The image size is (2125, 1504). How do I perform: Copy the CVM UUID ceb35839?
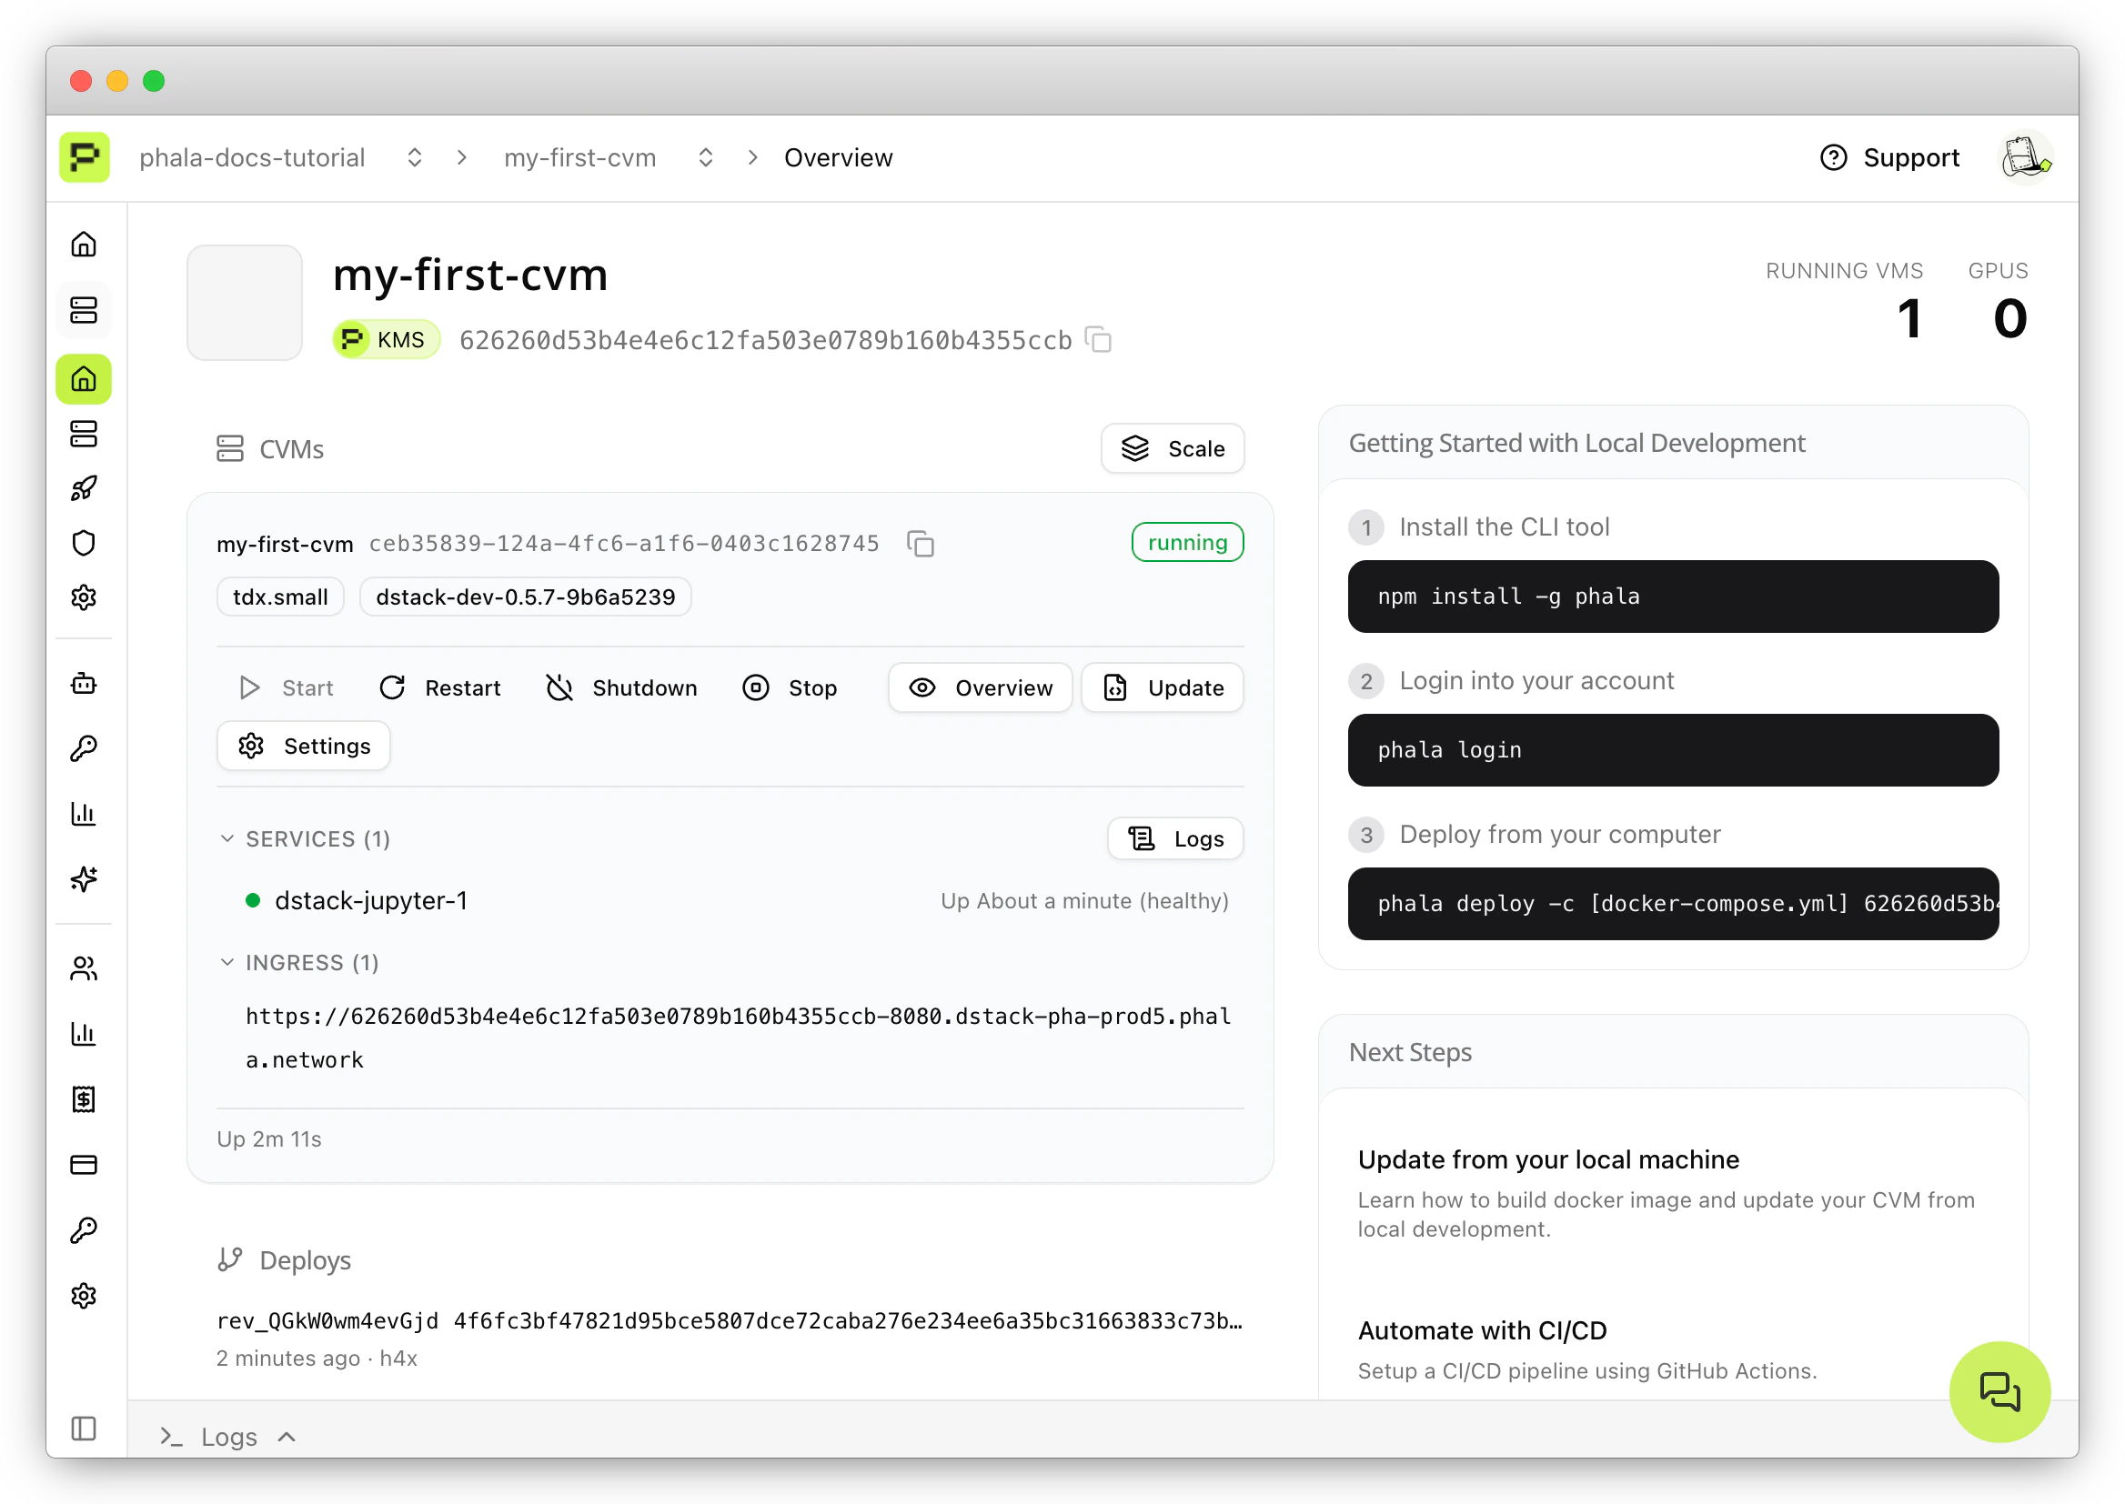pyautogui.click(x=920, y=544)
